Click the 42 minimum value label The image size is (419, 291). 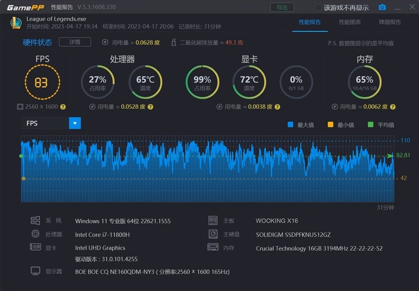[x=403, y=178]
